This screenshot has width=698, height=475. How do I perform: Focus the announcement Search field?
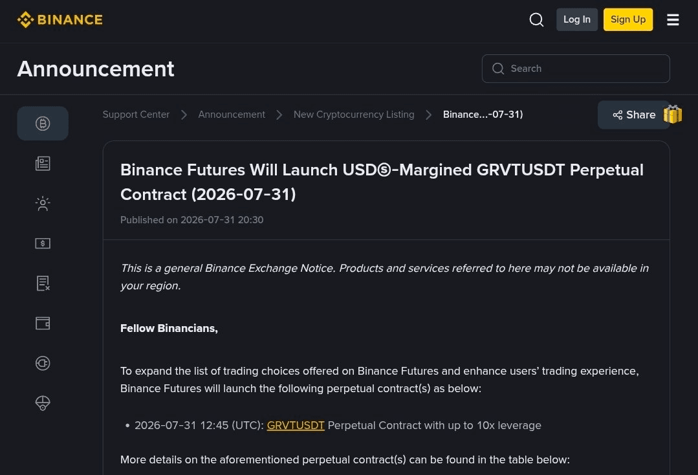tap(576, 69)
